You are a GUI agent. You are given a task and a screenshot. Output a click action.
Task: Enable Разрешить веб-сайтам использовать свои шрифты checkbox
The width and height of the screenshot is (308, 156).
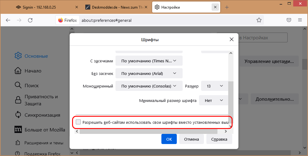pos(79,122)
